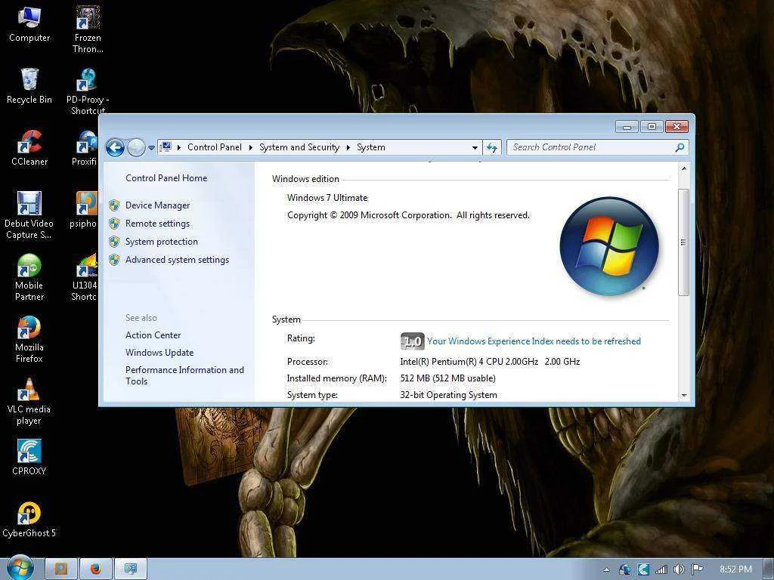
Task: Click the taskbar clock showing 8:52 PM
Action: [x=735, y=569]
